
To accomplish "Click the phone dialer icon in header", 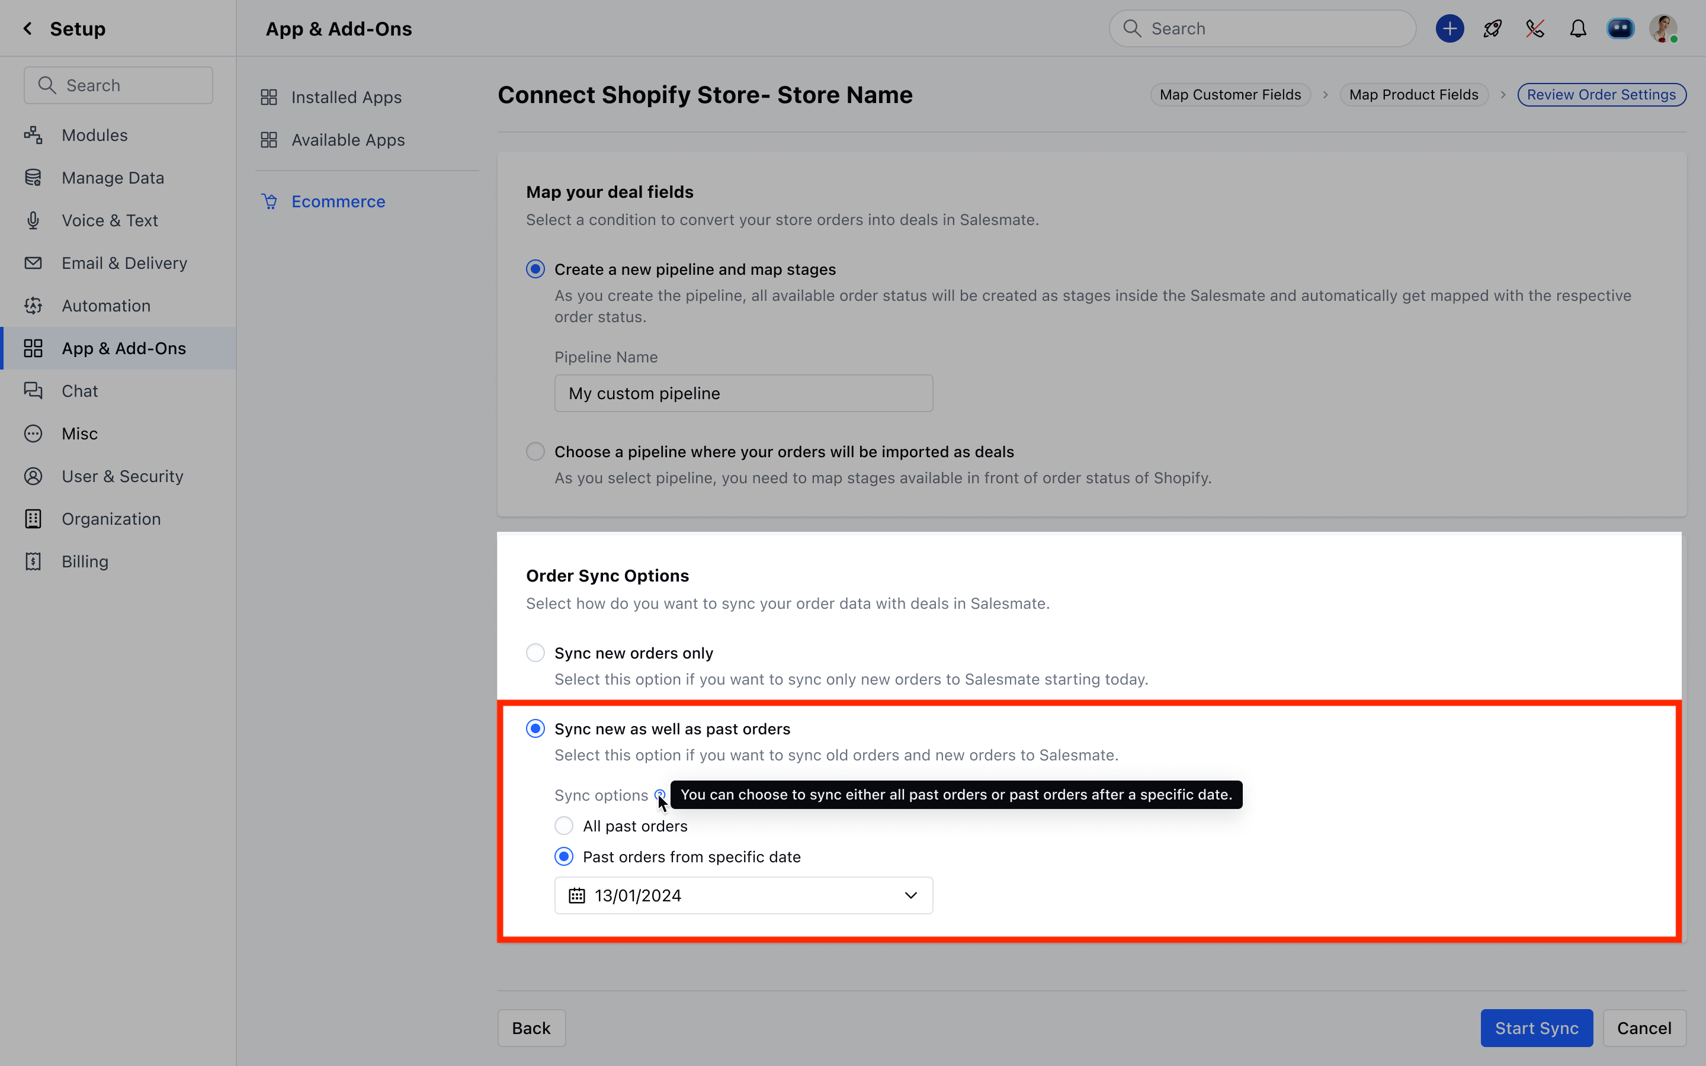I will 1535,28.
